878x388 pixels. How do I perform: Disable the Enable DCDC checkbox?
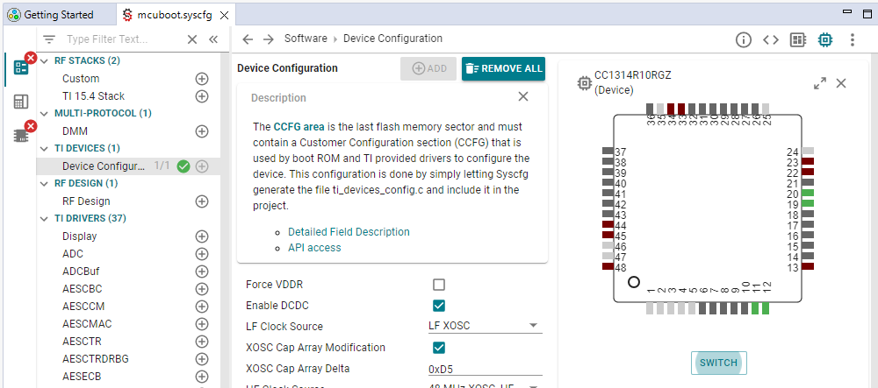click(439, 306)
